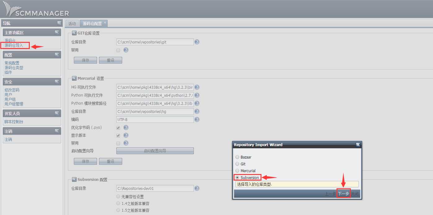Screen dimensions: 433x215
Task: Open 用户组 groups page
Action: click(x=10, y=99)
